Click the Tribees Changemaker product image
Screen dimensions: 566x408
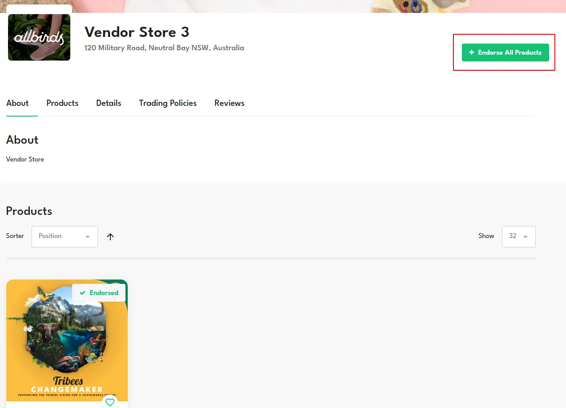click(67, 340)
